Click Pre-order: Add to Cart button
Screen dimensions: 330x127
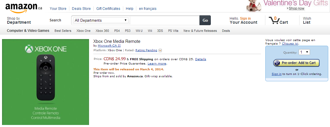tap(296, 63)
